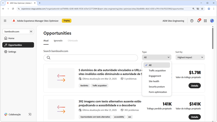Viewport: 217px width, 122px height.
Task: Click the first opportunity arrows thumbnail
Action: click(x=61, y=78)
